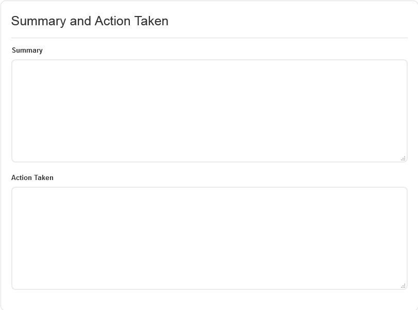Focus the empty Summary input box
This screenshot has height=310, width=418.
pyautogui.click(x=209, y=111)
